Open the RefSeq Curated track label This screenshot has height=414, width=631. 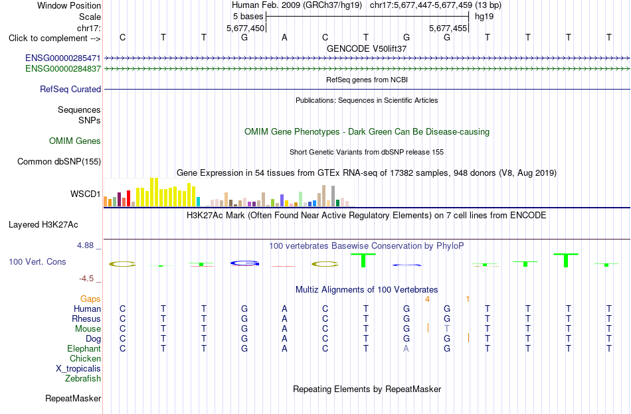(70, 89)
